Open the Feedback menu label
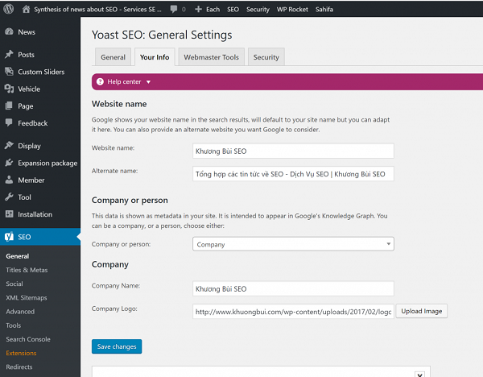483x377 pixels. click(x=33, y=123)
